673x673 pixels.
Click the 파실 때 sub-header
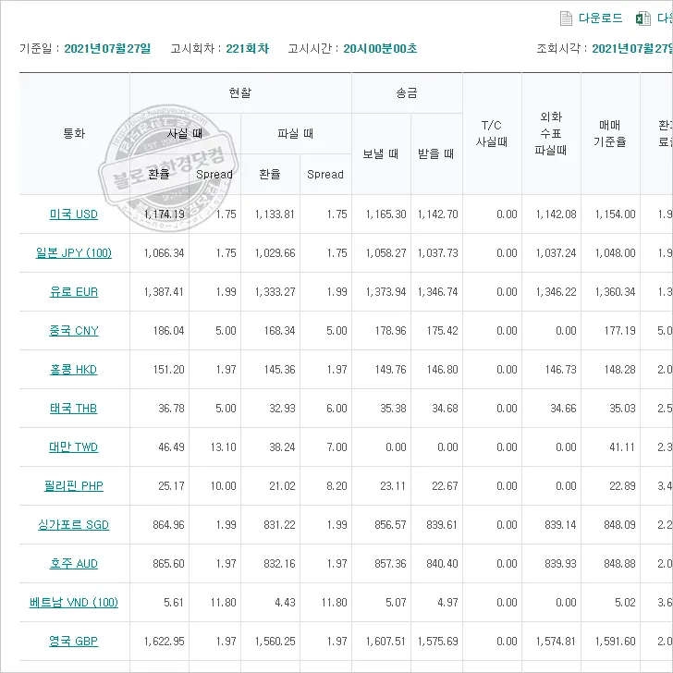(x=296, y=133)
